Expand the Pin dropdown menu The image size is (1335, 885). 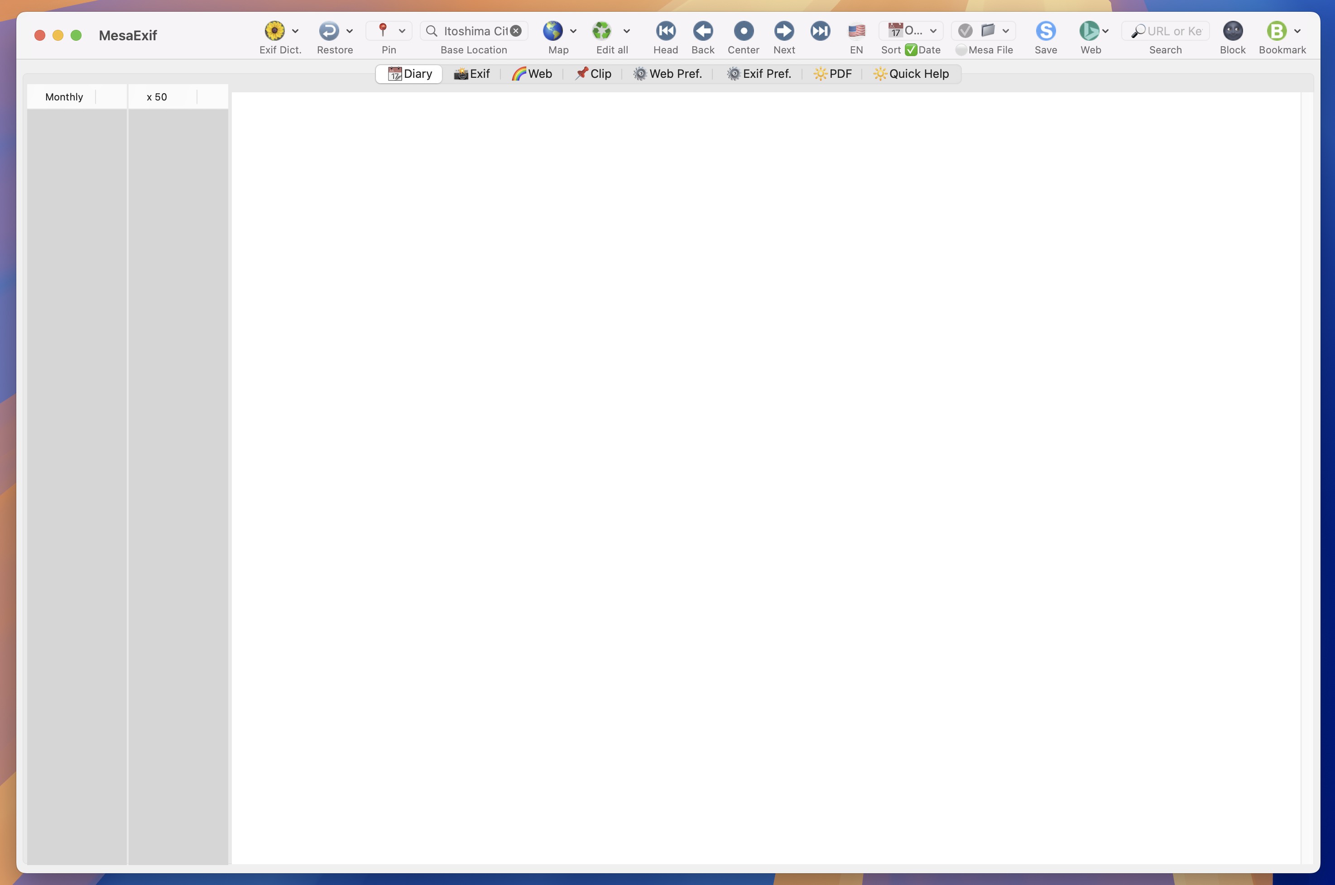click(402, 31)
